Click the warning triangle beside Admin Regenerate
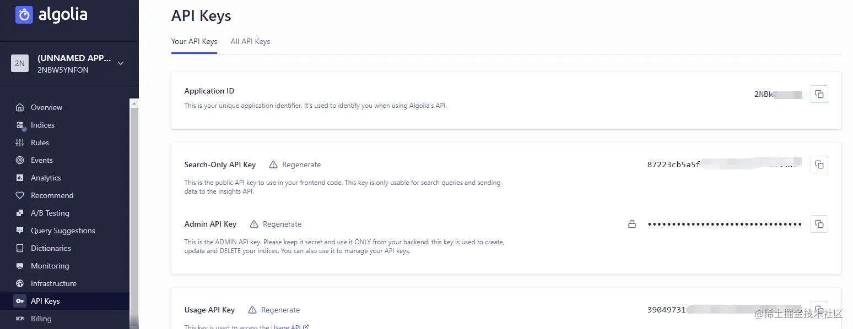Viewport: 853px width, 329px height. click(254, 224)
